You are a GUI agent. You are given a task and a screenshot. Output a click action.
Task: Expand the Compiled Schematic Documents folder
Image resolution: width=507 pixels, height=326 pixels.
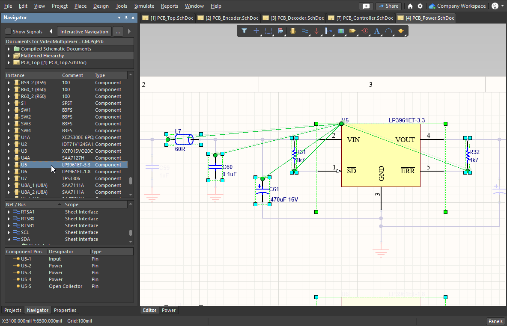[10, 48]
